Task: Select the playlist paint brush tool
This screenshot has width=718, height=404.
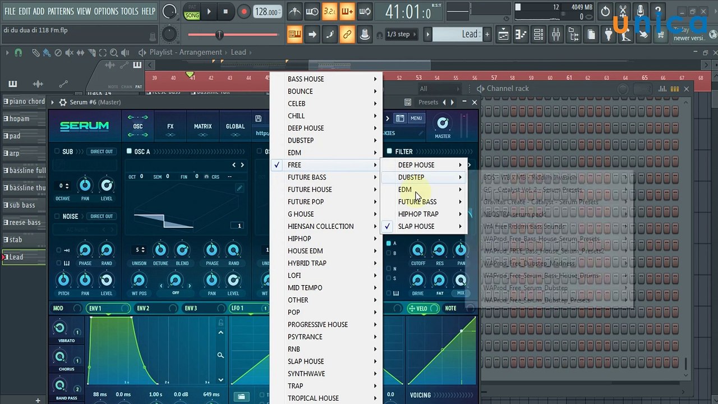Action: [47, 53]
